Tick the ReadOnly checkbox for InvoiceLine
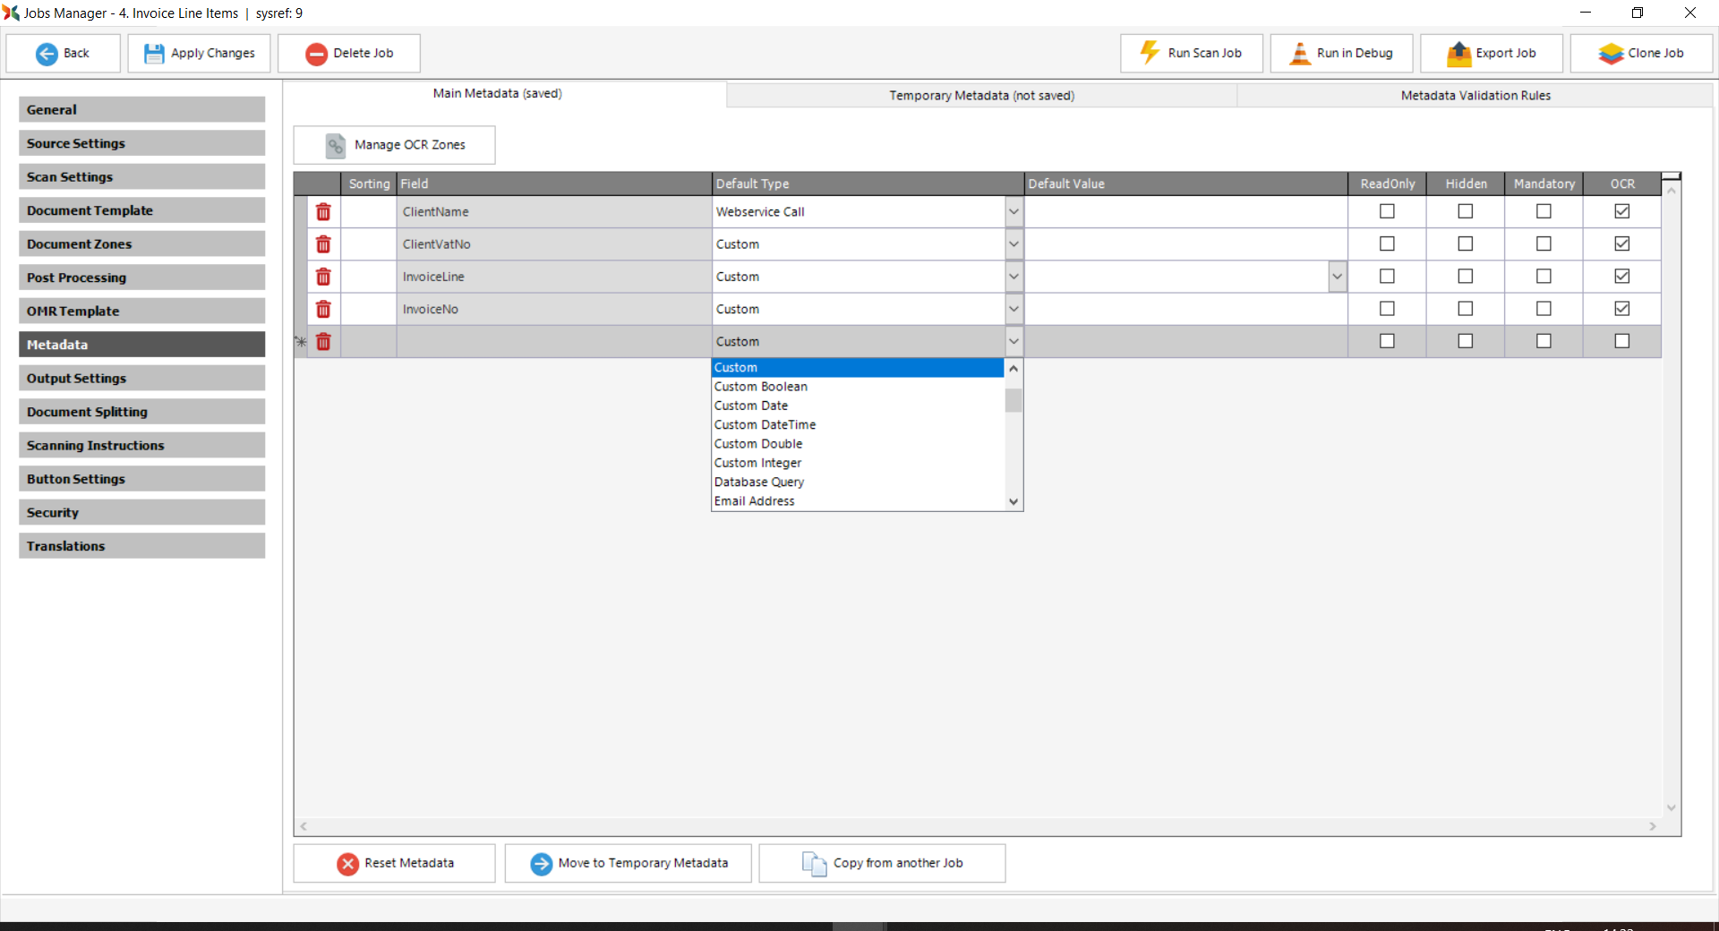1719x931 pixels. click(1387, 277)
